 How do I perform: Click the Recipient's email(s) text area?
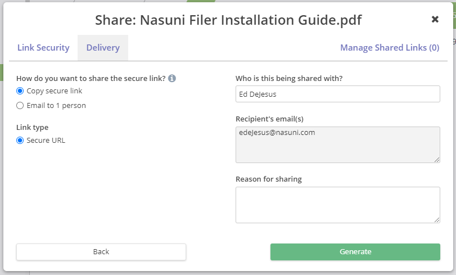point(337,145)
